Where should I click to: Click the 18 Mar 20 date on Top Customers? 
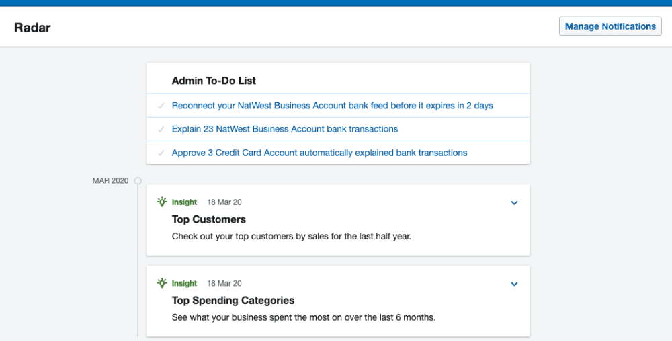click(224, 202)
